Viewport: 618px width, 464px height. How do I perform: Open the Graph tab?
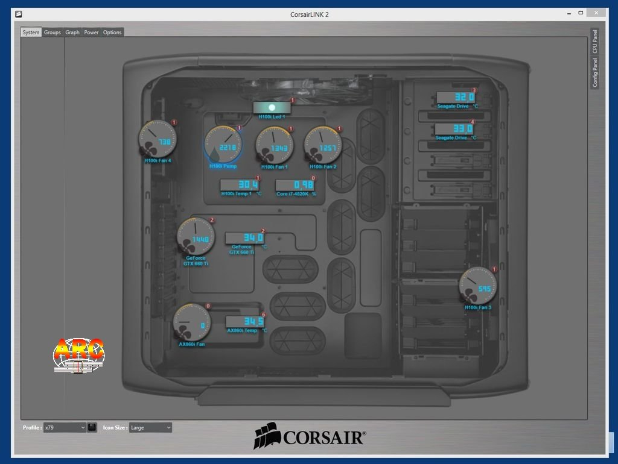(72, 32)
